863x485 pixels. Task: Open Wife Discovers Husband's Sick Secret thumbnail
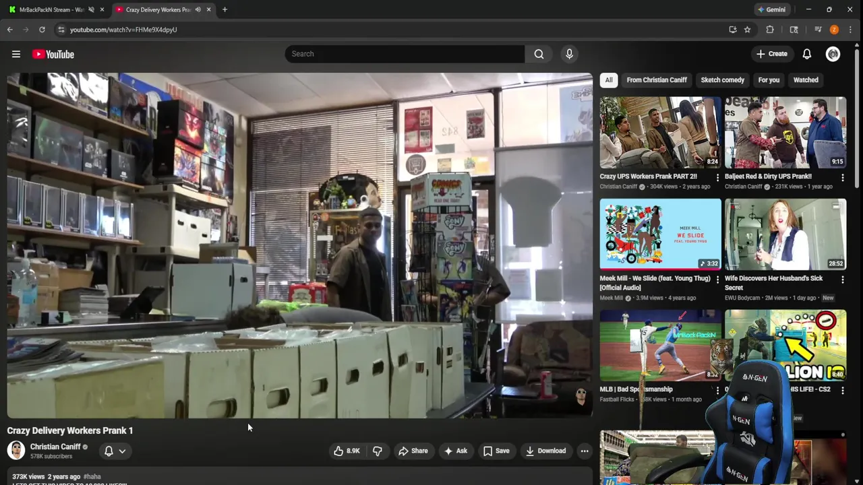pyautogui.click(x=785, y=234)
